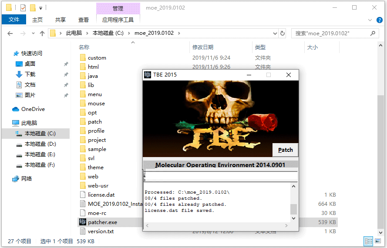Click the TBE log horizontal scrollbar

coord(217,225)
